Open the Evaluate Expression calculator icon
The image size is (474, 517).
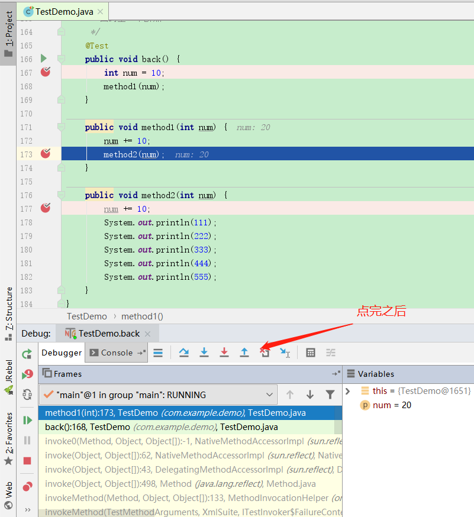tap(311, 352)
